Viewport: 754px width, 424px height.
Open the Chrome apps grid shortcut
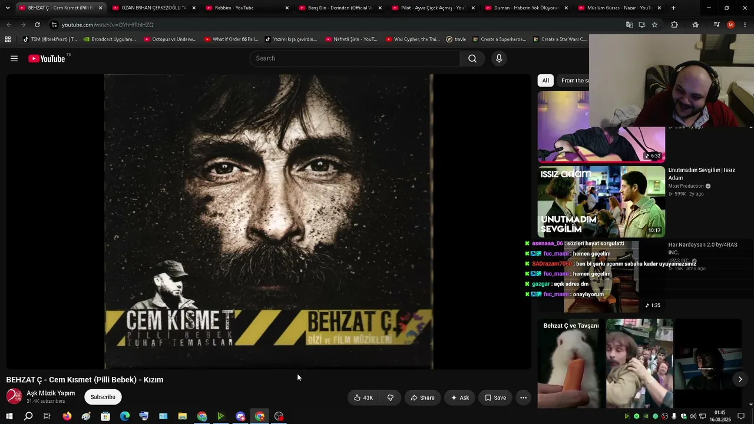(x=8, y=39)
